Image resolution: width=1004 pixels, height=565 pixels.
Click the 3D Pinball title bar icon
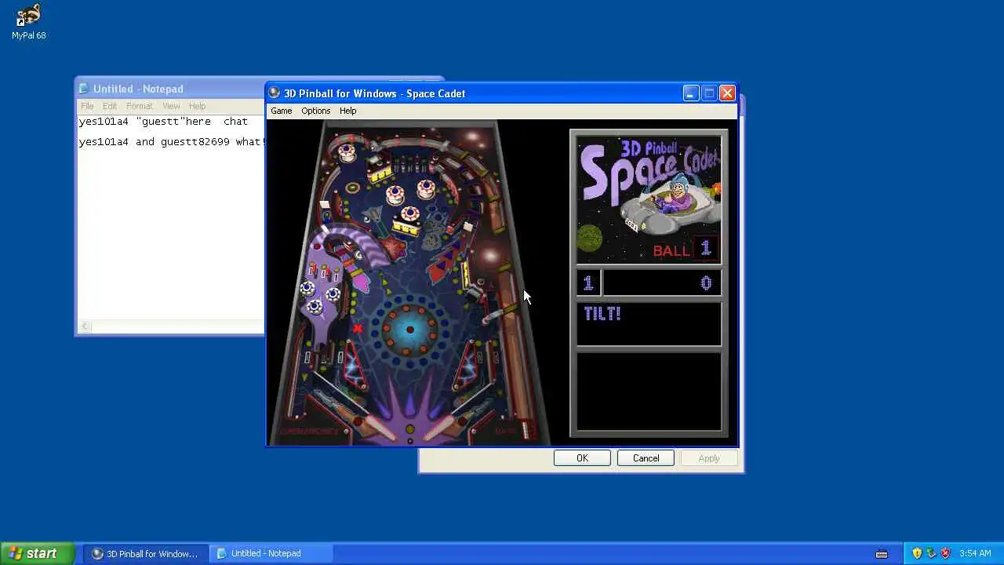[275, 93]
